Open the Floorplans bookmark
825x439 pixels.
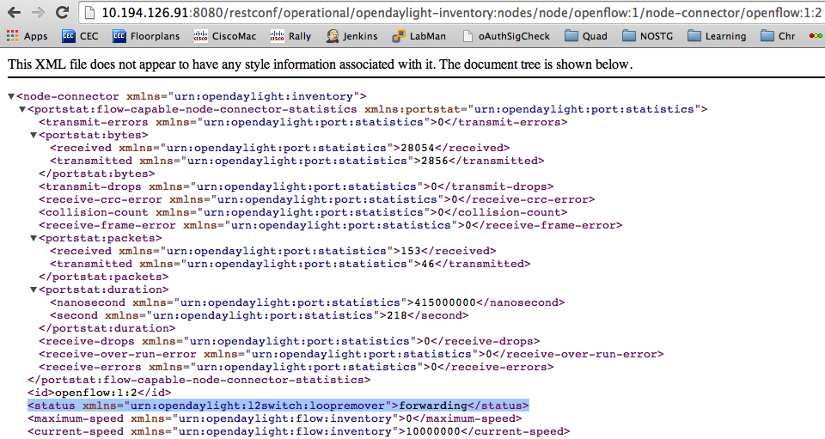coord(146,36)
